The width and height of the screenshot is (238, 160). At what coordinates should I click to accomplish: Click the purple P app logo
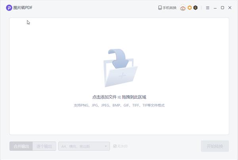[x=9, y=8]
